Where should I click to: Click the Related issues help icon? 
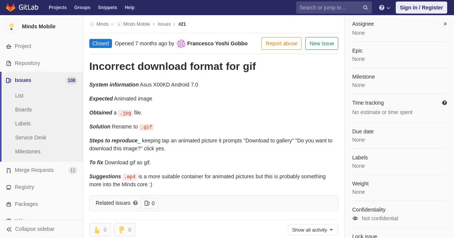[135, 203]
